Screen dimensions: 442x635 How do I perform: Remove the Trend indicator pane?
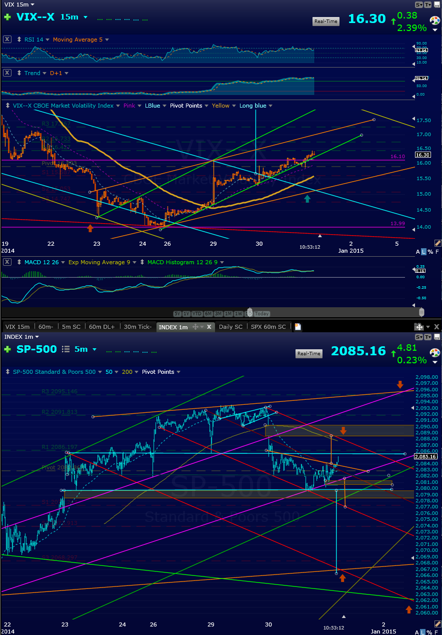click(x=7, y=73)
